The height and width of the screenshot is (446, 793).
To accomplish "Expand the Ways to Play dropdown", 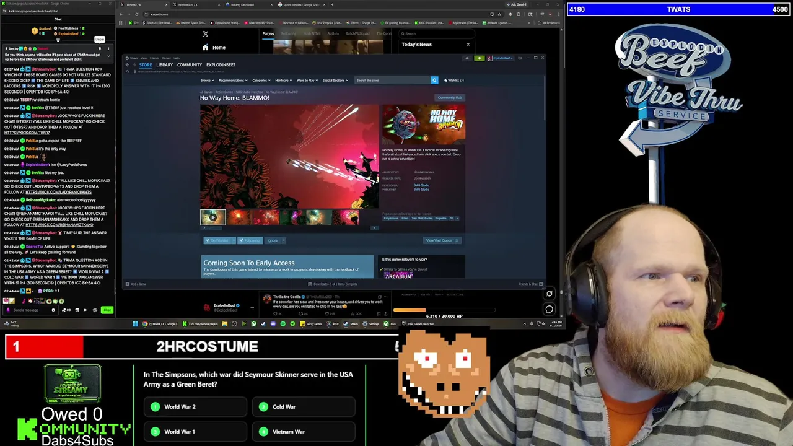I will click(307, 80).
